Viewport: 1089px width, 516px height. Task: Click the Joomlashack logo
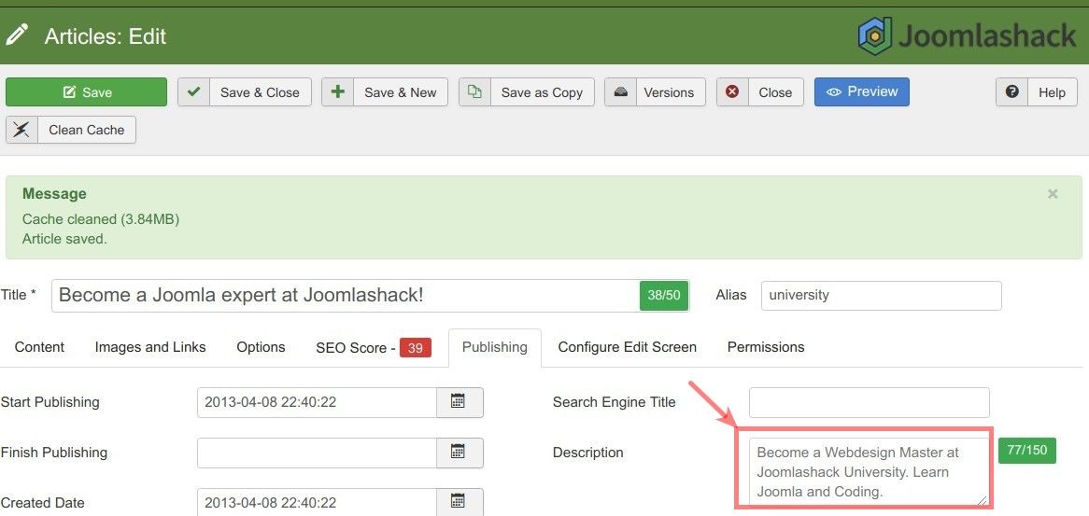point(966,35)
